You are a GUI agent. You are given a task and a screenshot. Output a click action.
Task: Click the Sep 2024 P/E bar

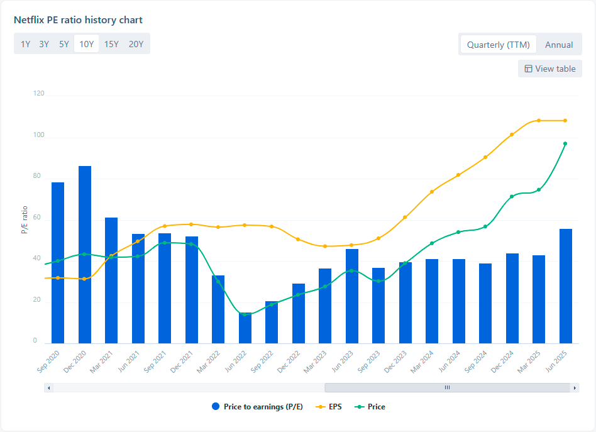[485, 304]
